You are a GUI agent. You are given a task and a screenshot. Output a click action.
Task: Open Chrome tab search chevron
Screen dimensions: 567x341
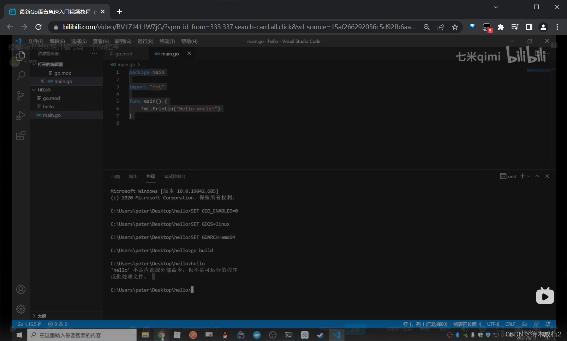pyautogui.click(x=496, y=7)
